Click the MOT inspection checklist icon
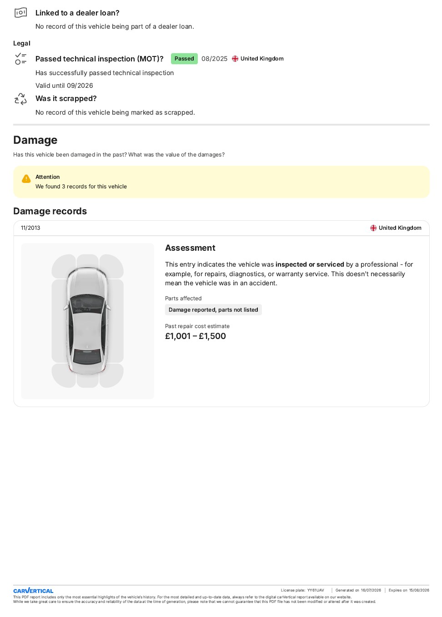This screenshot has height=617, width=442. pyautogui.click(x=20, y=59)
